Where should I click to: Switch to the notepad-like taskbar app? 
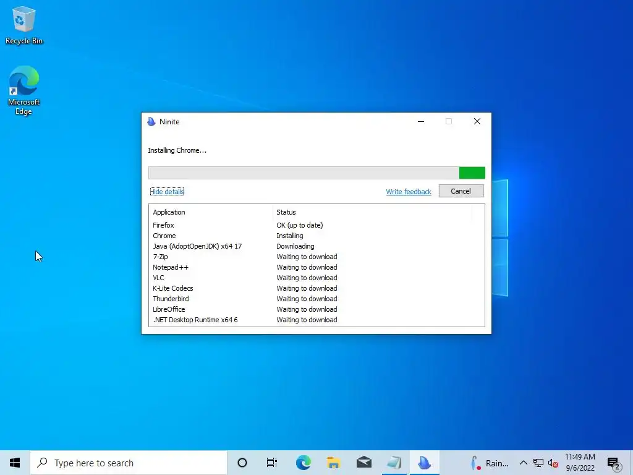(x=394, y=463)
